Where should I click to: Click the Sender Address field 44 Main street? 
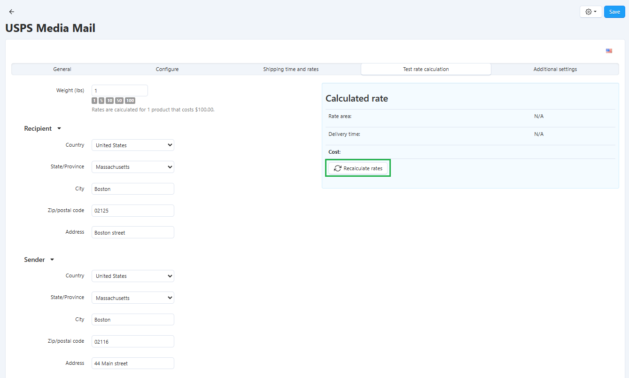pyautogui.click(x=133, y=363)
